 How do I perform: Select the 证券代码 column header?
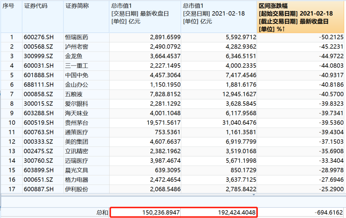pyautogui.click(x=43, y=17)
